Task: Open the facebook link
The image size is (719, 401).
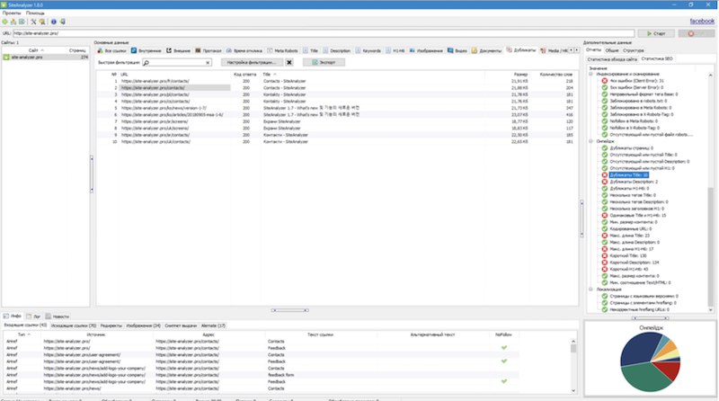Action: tap(702, 21)
